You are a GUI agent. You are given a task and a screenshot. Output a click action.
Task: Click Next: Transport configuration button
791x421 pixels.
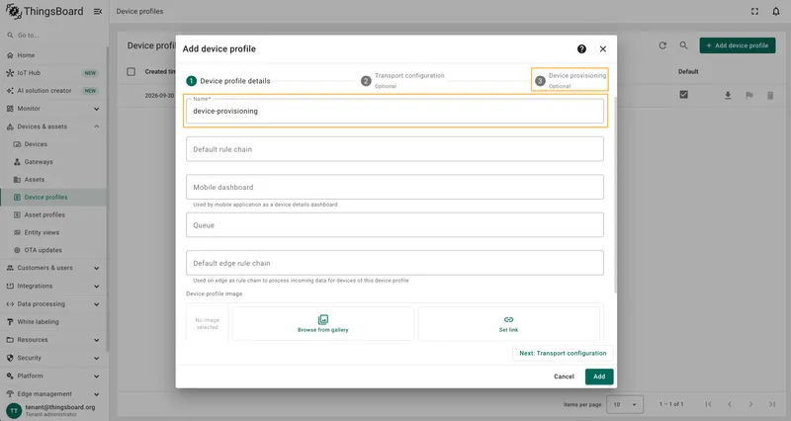click(563, 354)
